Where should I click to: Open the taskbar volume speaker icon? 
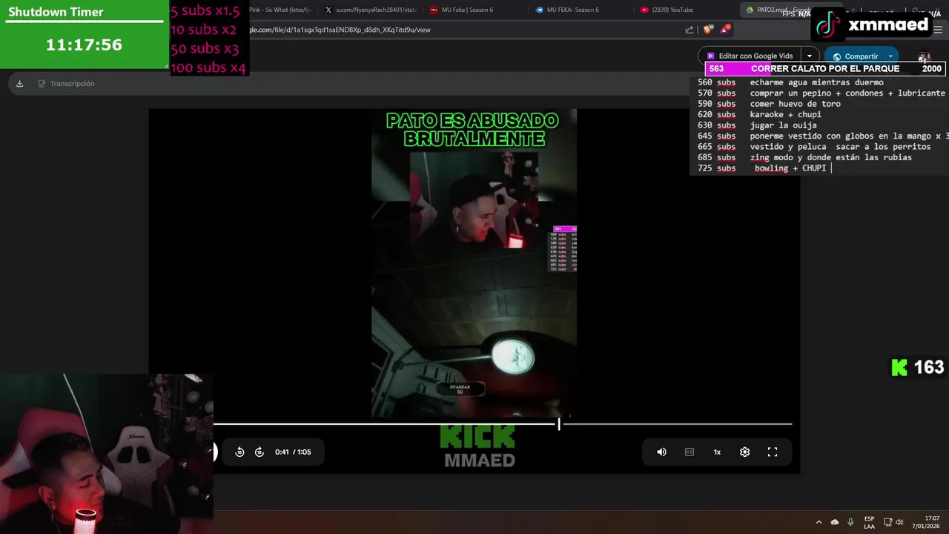click(899, 522)
